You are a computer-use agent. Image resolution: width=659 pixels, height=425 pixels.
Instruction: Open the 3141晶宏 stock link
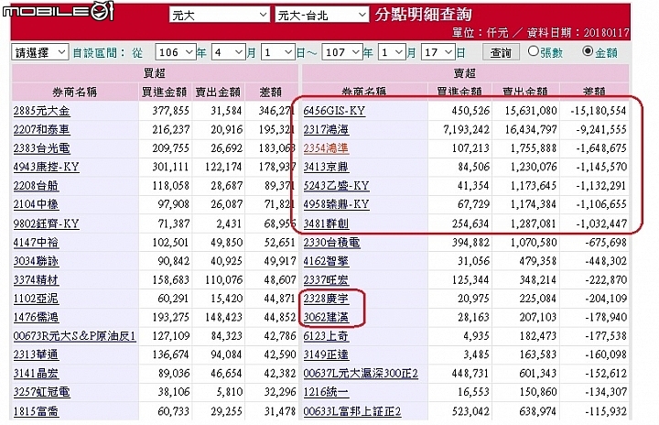pos(36,373)
